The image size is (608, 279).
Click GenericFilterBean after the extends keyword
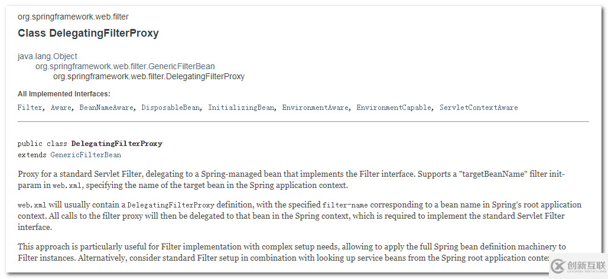86,155
